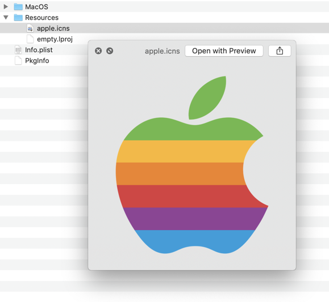The width and height of the screenshot is (329, 302).
Task: Close the Quick Look preview window
Action: (98, 51)
